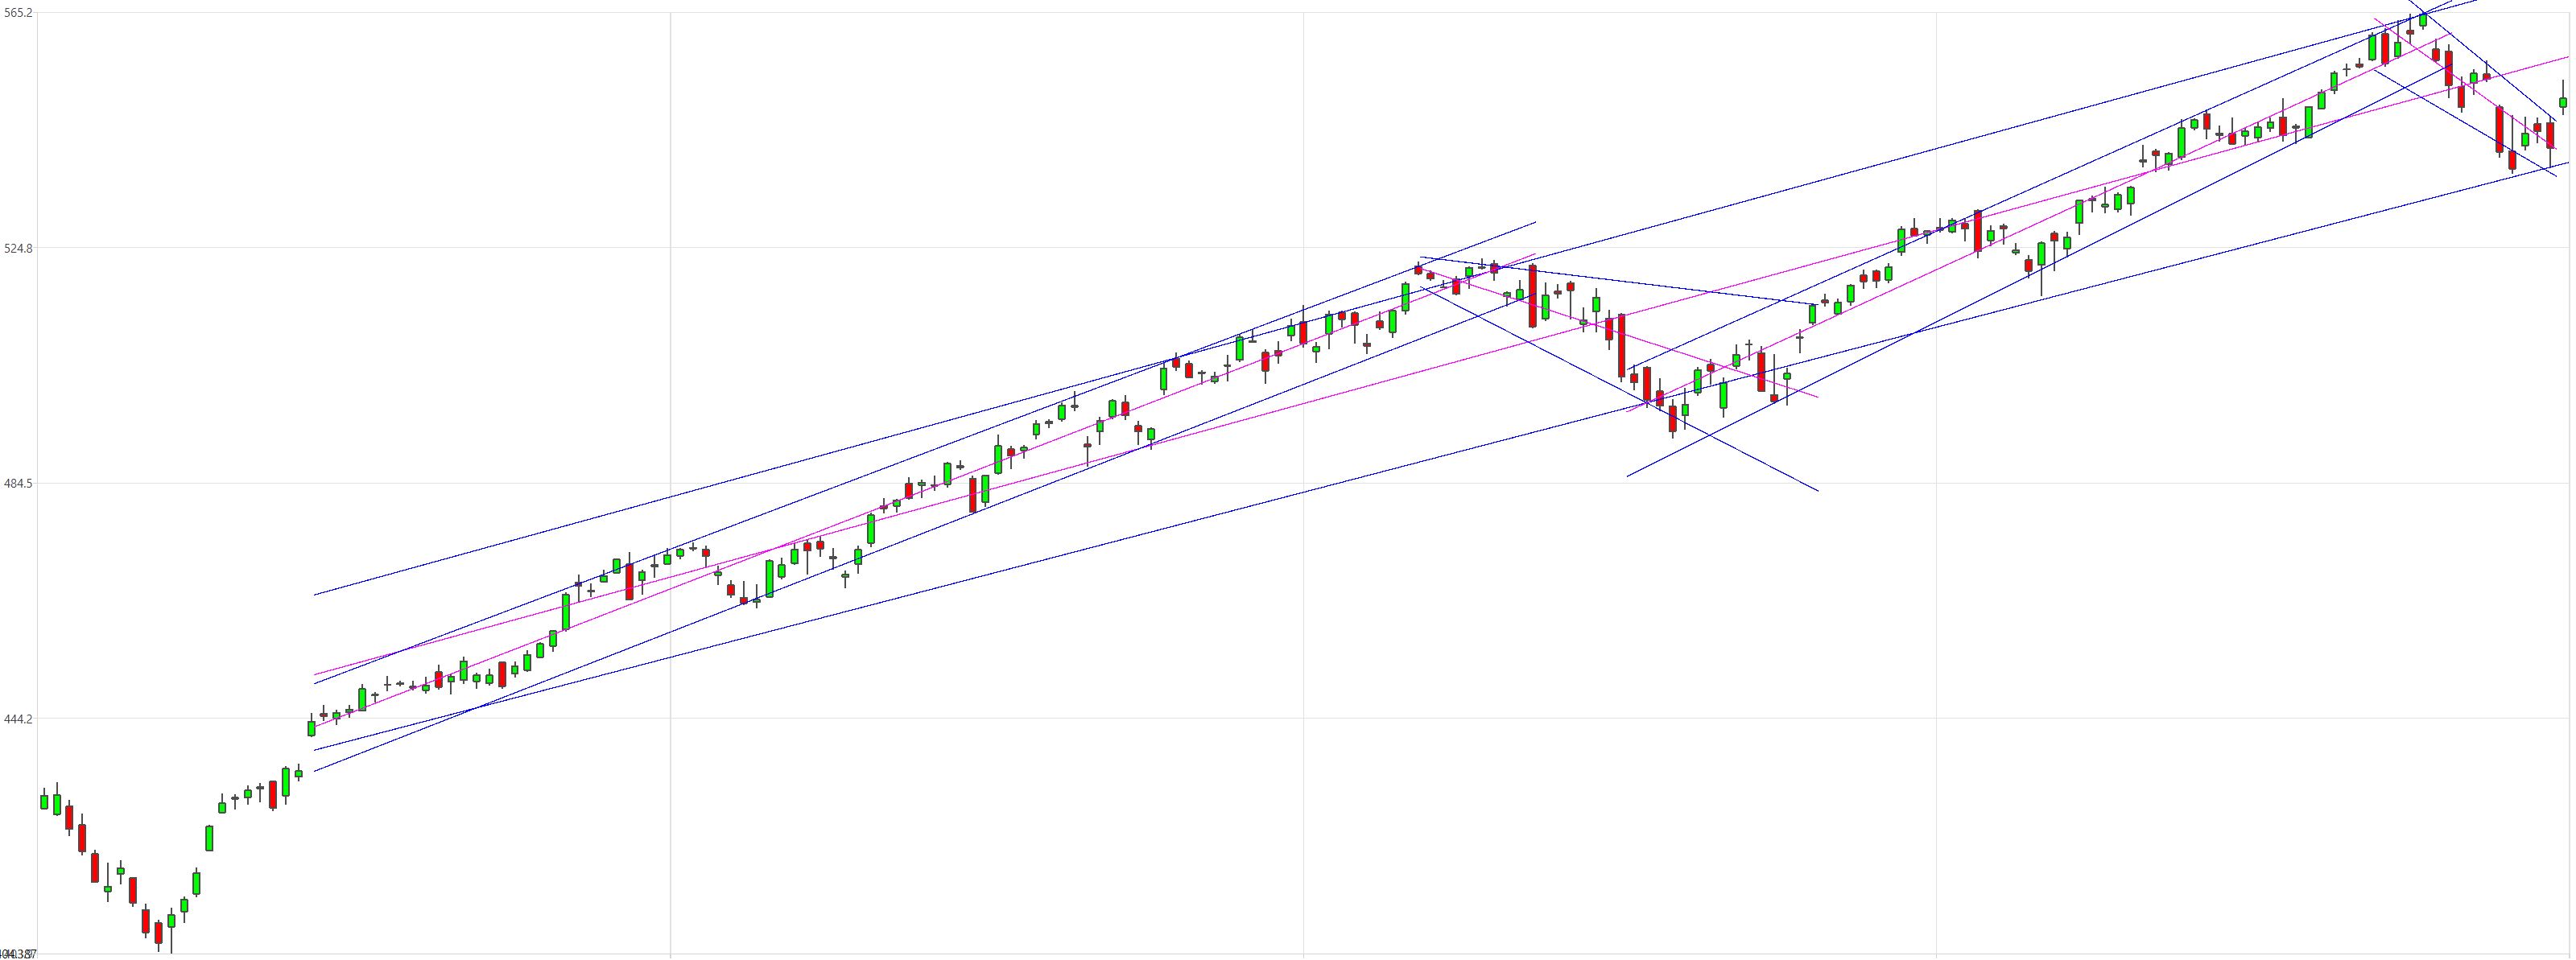Screen dimensions: 2576x960
Task: Select the first green candle after the gap up near 444.2
Action: click(x=311, y=726)
